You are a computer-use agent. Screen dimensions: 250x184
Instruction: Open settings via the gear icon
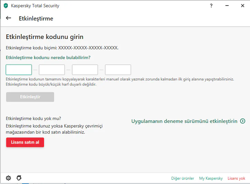pos(9,178)
